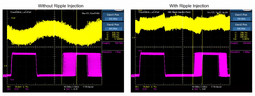
Task: Click the Vout label in Without Ripple scope
Action: 13,18
